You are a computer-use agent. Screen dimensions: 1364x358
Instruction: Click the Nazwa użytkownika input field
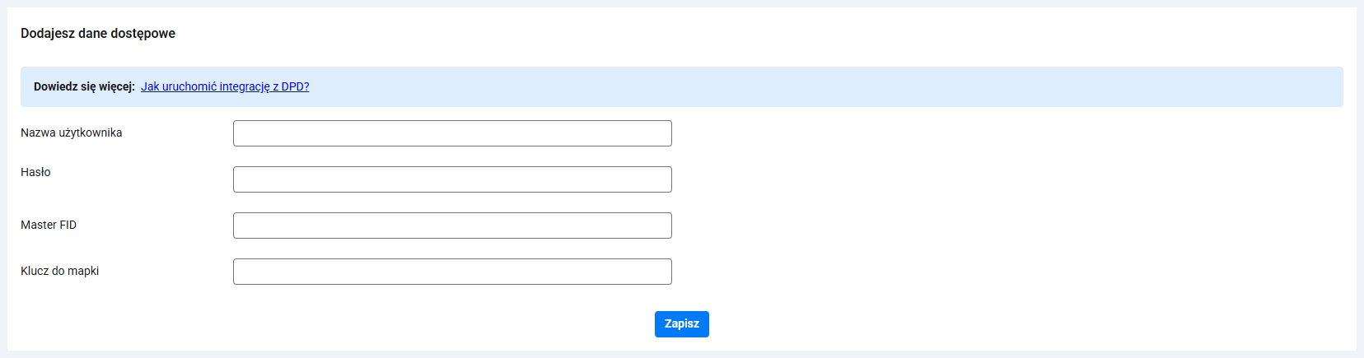tap(452, 133)
